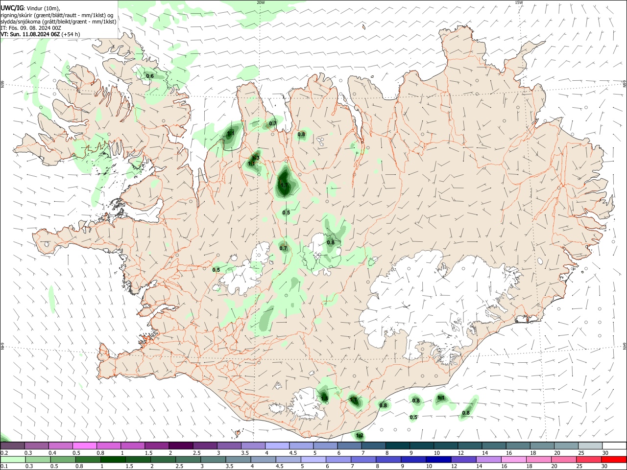Select the darkest green 1–1.5 rain legend swatch

113,459
